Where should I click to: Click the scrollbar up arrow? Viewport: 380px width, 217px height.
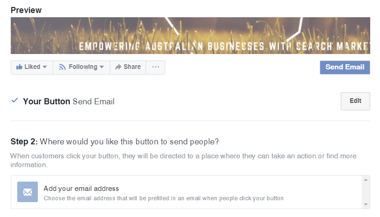(x=366, y=180)
